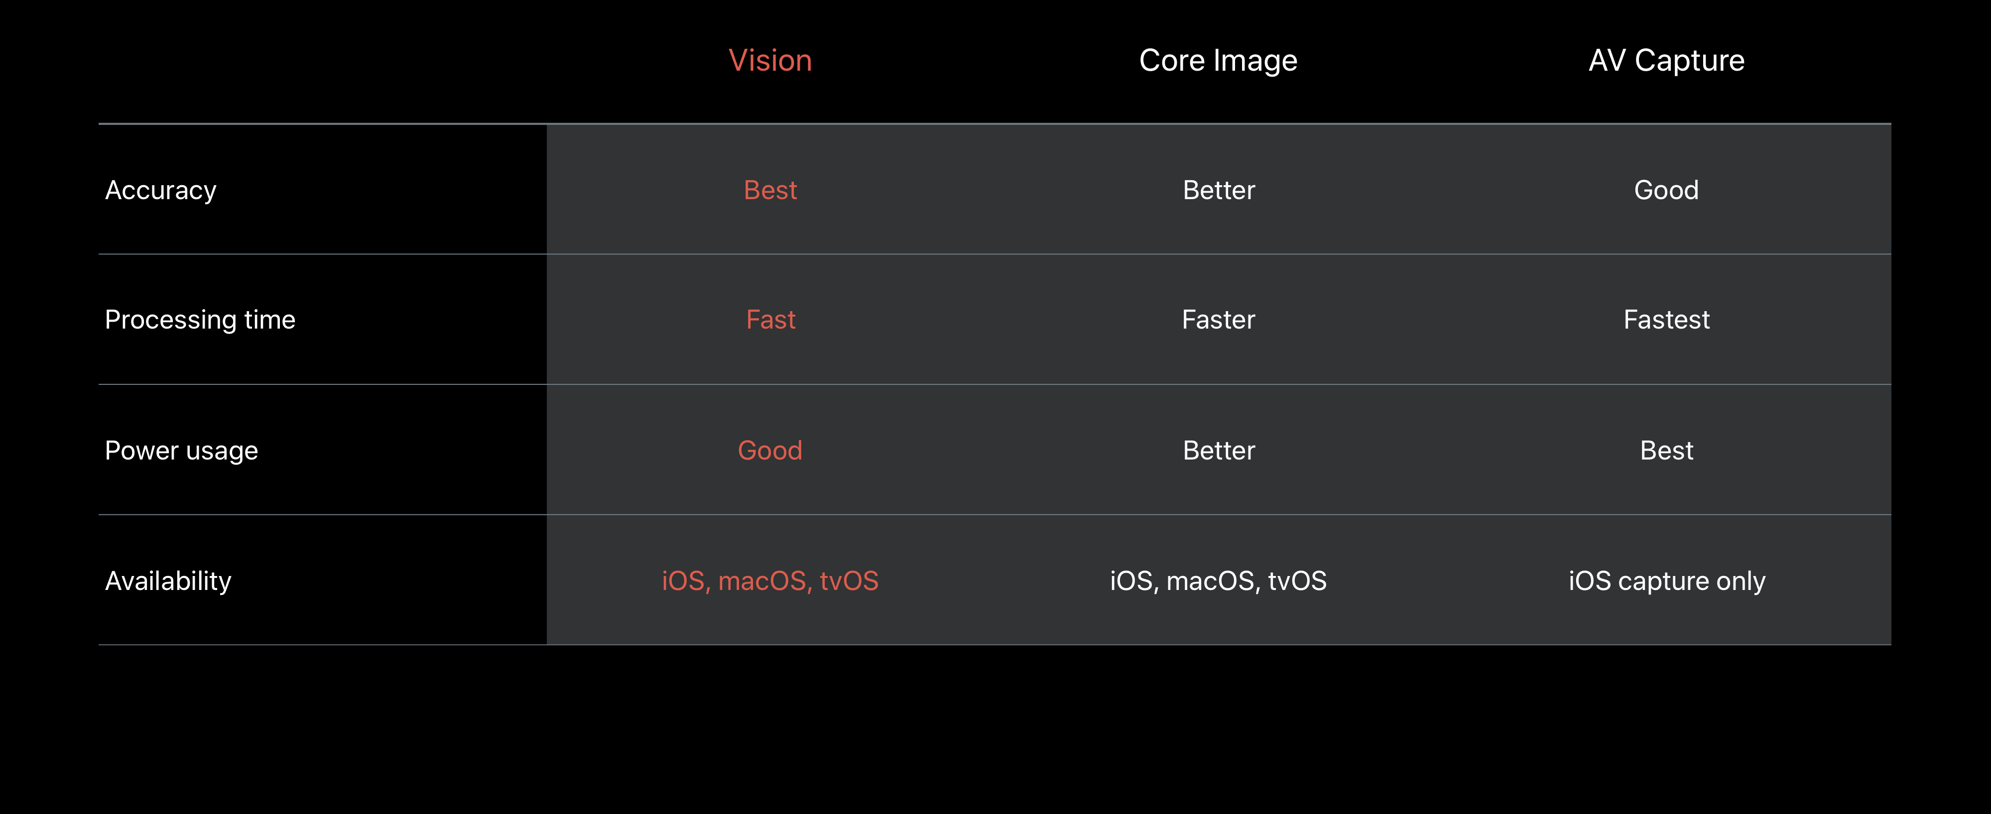Click the empty header cell above Accuracy
Viewport: 1991px width, 814px height.
pyautogui.click(x=322, y=62)
